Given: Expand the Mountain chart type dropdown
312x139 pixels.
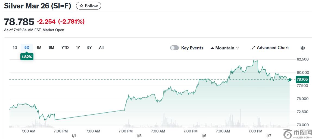Looking at the screenshot, I should point(225,48).
